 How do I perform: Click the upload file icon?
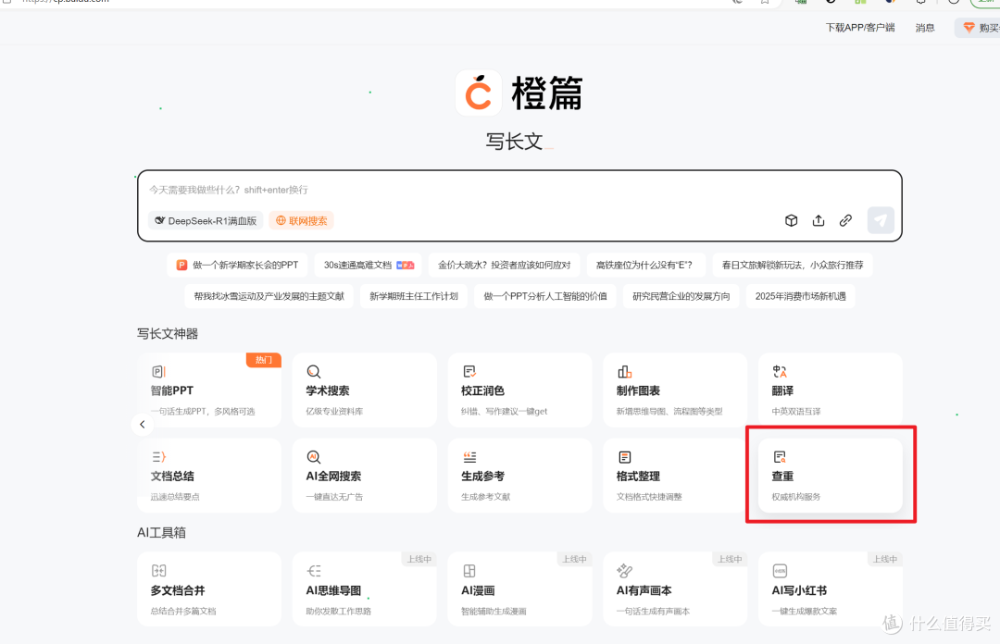pyautogui.click(x=819, y=220)
